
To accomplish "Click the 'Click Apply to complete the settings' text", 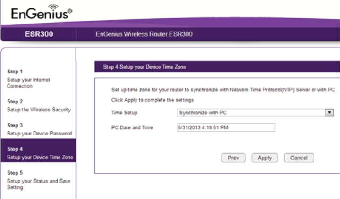I will [x=153, y=100].
